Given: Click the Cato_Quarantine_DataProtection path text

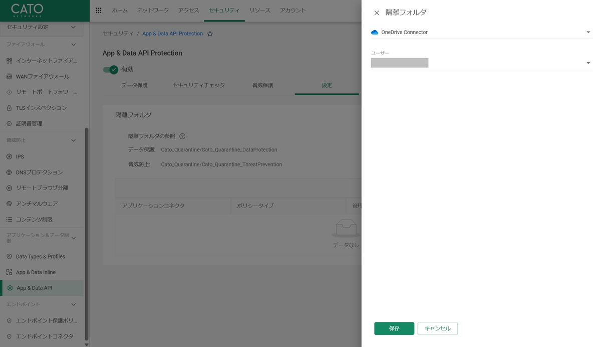Looking at the screenshot, I should tap(219, 150).
